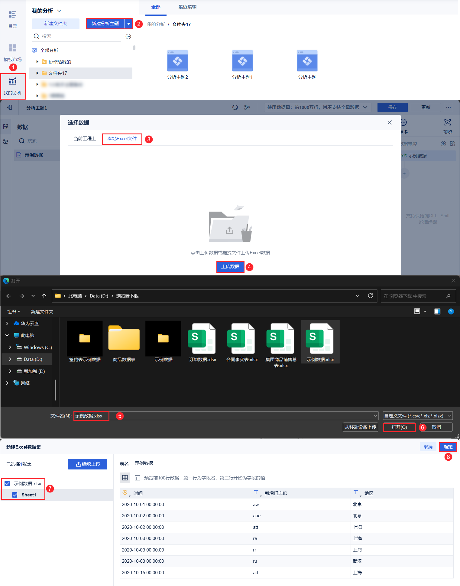Viewport: 460px width, 586px height.
Task: Open file dialog help icon
Action: (451, 311)
